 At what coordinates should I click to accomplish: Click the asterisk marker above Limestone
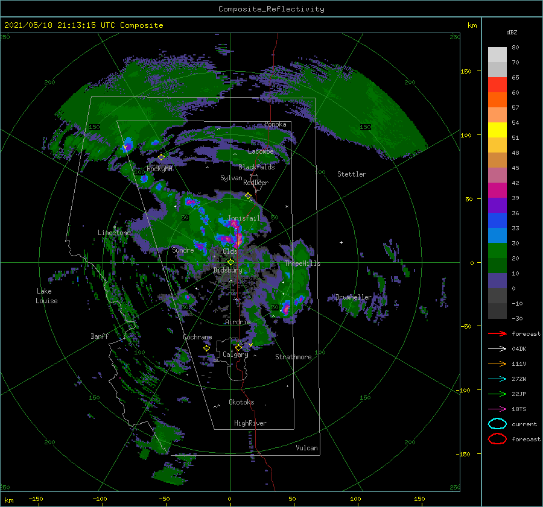click(114, 227)
